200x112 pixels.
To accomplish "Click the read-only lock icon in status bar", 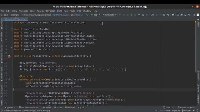I will tap(194, 111).
